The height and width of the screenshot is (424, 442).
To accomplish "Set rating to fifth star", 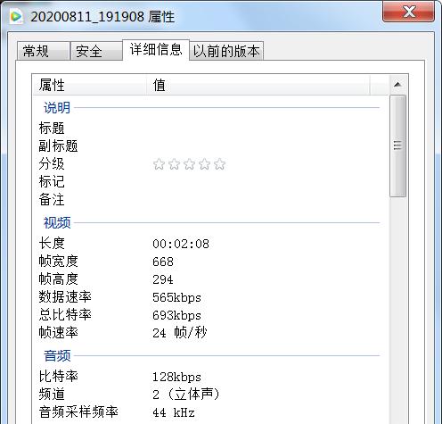I will pyautogui.click(x=219, y=164).
